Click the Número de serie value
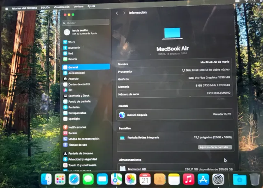The image size is (263, 188). [x=219, y=93]
